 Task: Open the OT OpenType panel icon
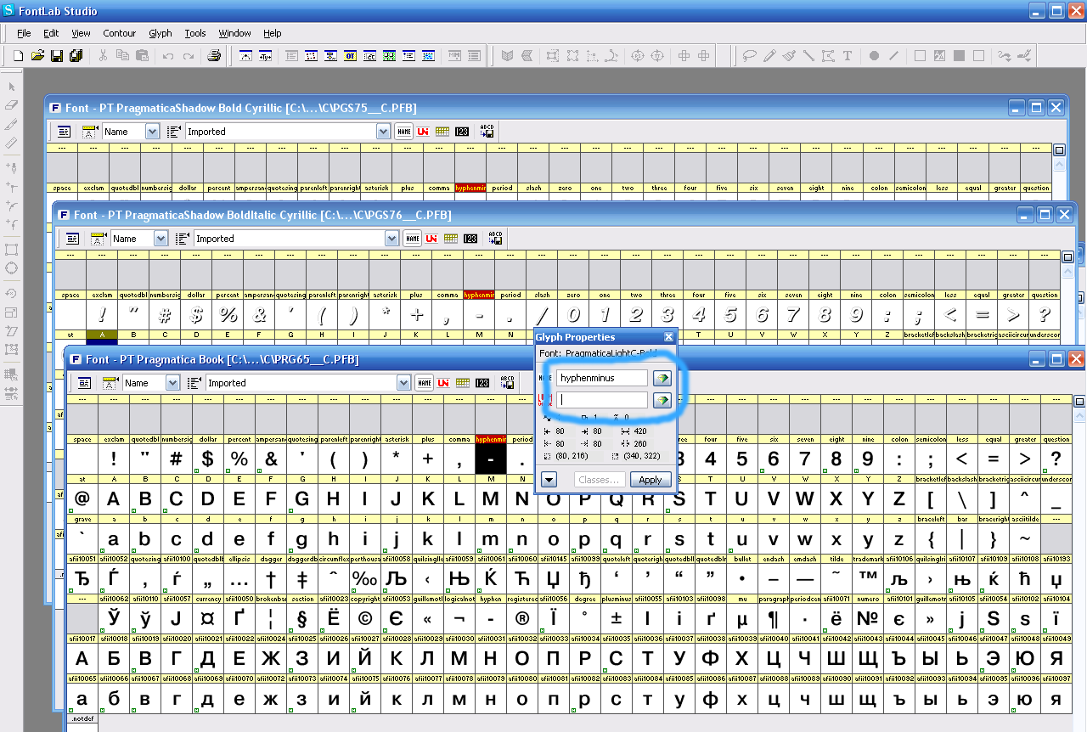coord(350,56)
